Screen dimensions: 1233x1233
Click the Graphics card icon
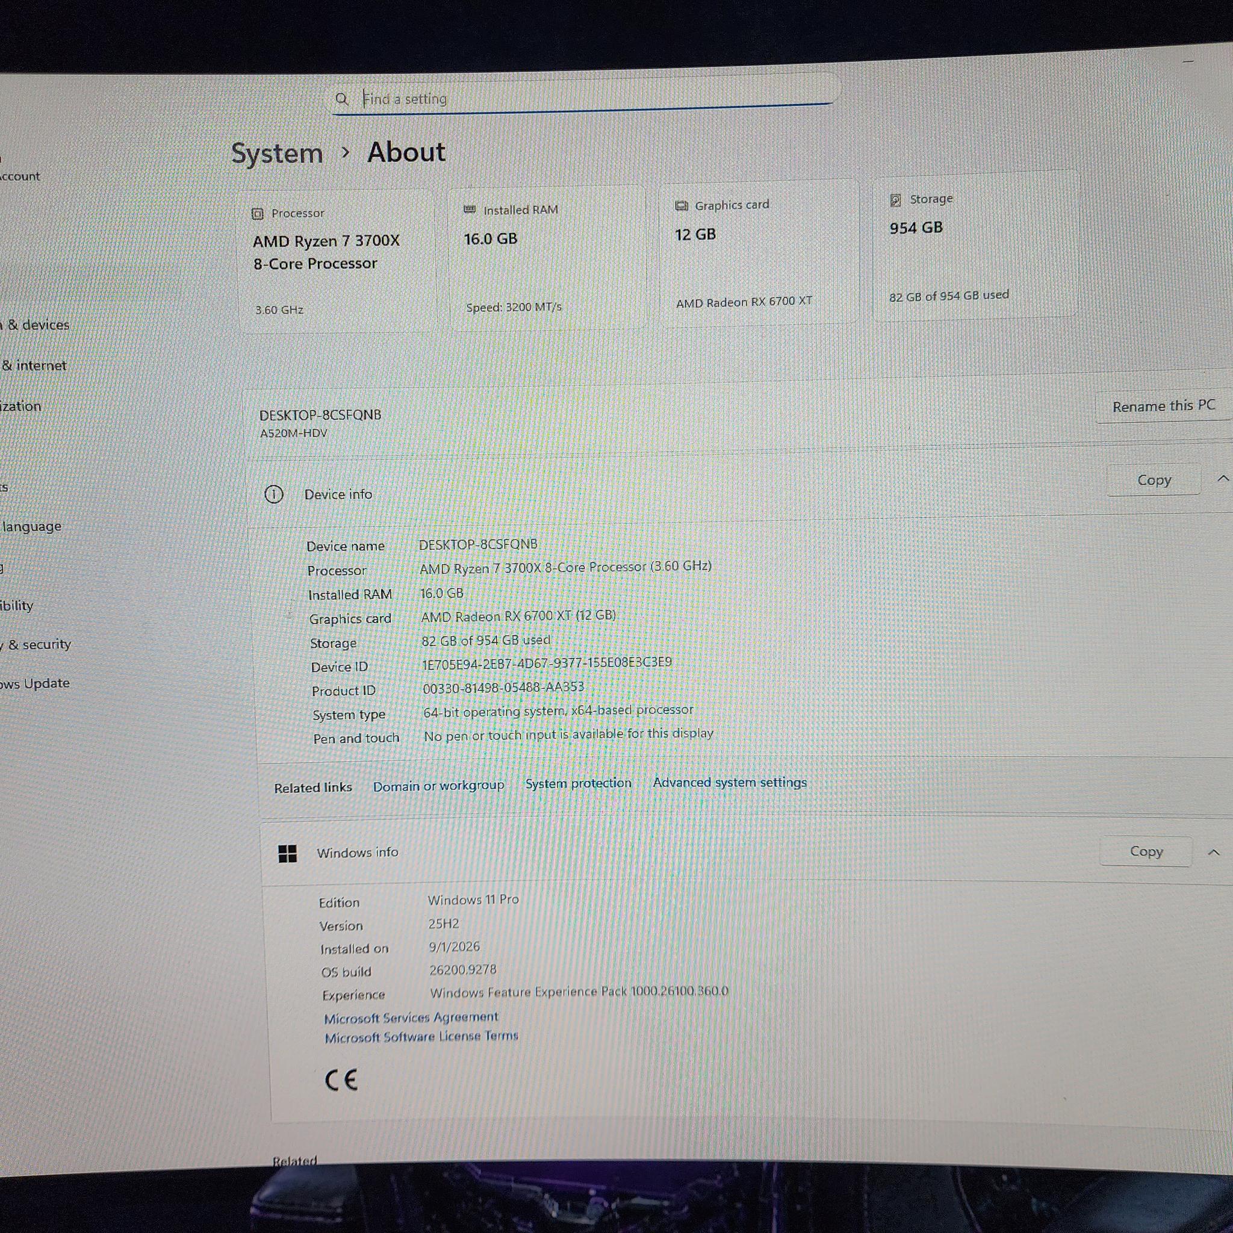(x=681, y=205)
